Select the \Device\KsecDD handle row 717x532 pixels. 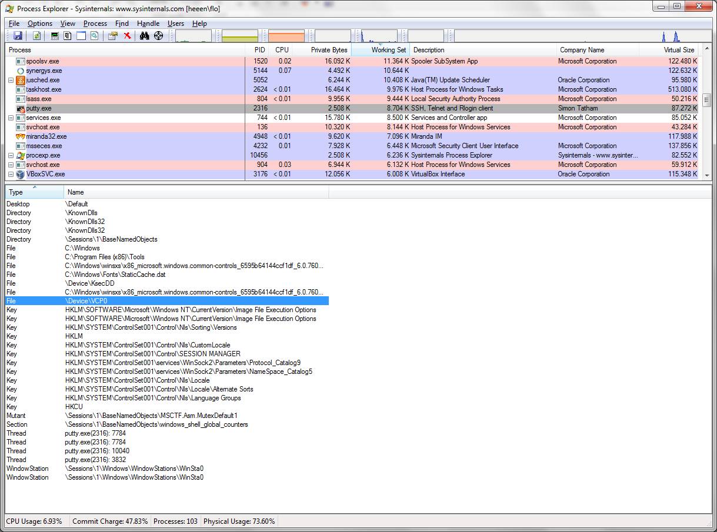pyautogui.click(x=167, y=283)
